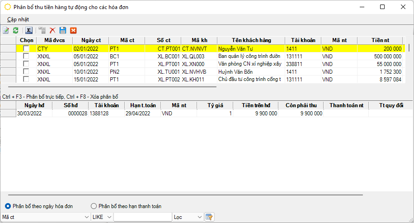
Task: Click the 'Tên khách hàng' column header
Action: tap(251, 40)
